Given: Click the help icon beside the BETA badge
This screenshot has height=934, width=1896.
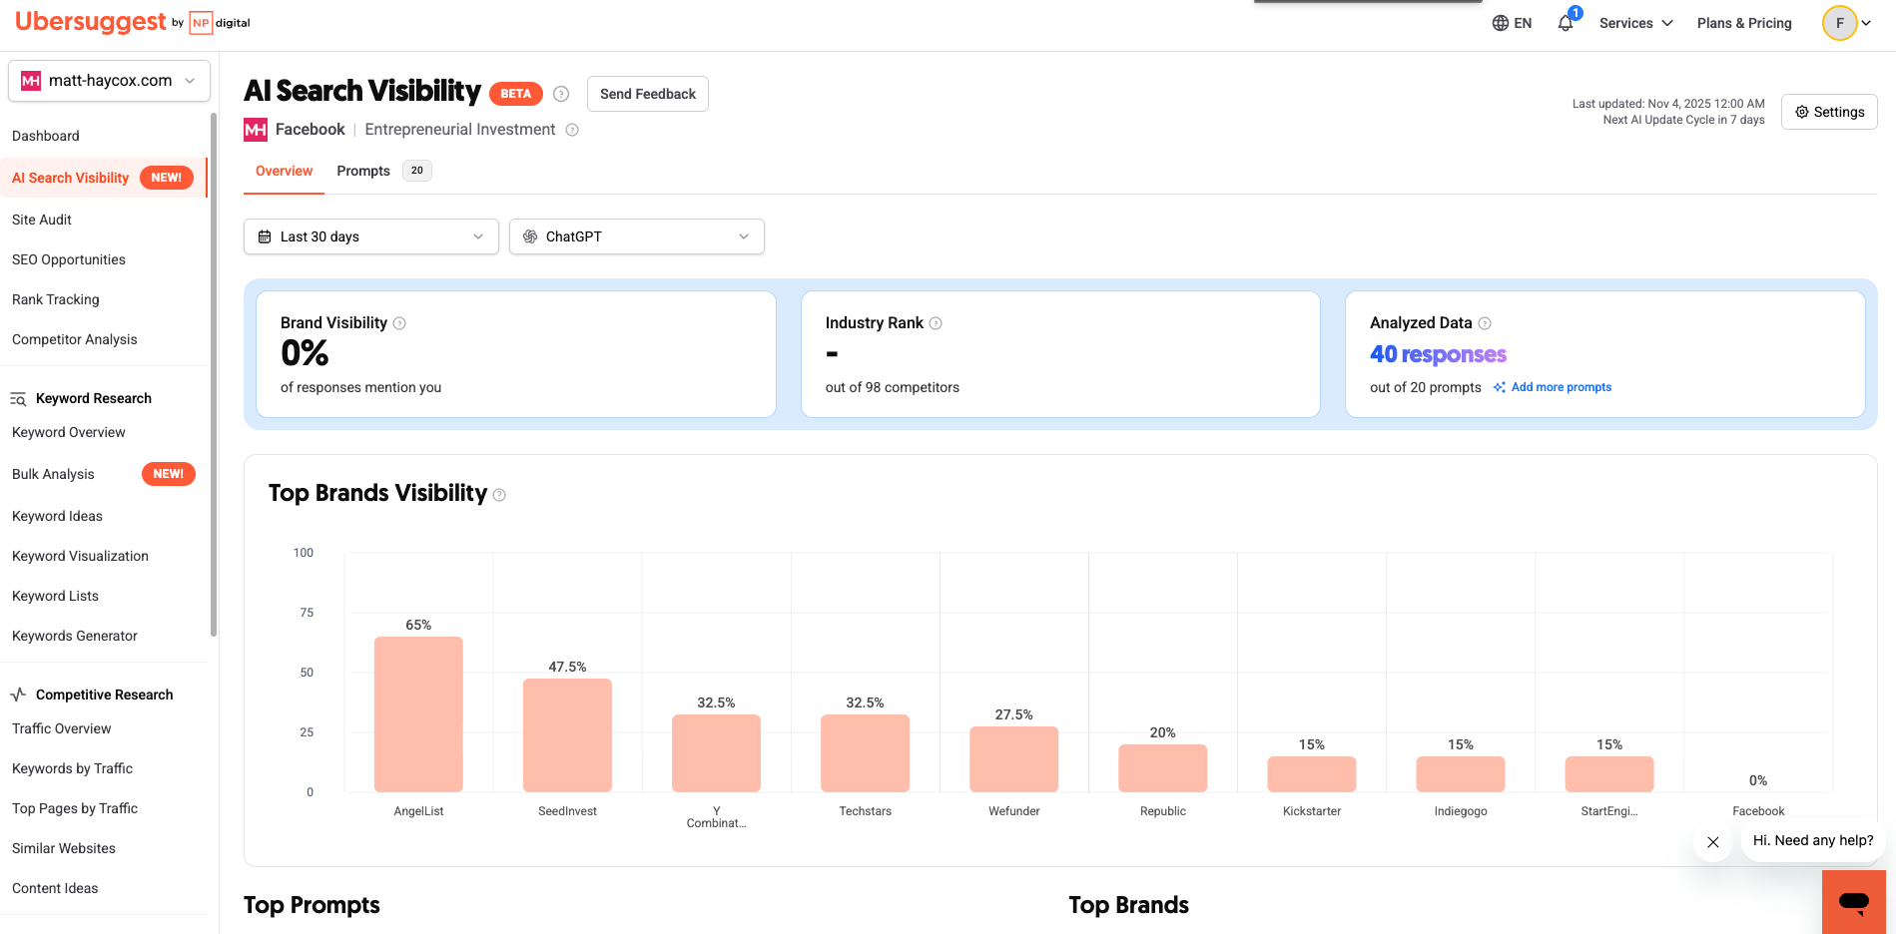Looking at the screenshot, I should (x=561, y=94).
